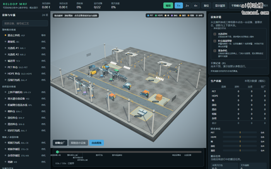Select the IBC device row
Viewport: 271px width, 169px height.
click(x=25, y=42)
